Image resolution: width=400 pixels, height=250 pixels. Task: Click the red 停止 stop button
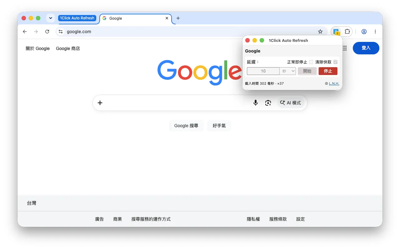[328, 71]
